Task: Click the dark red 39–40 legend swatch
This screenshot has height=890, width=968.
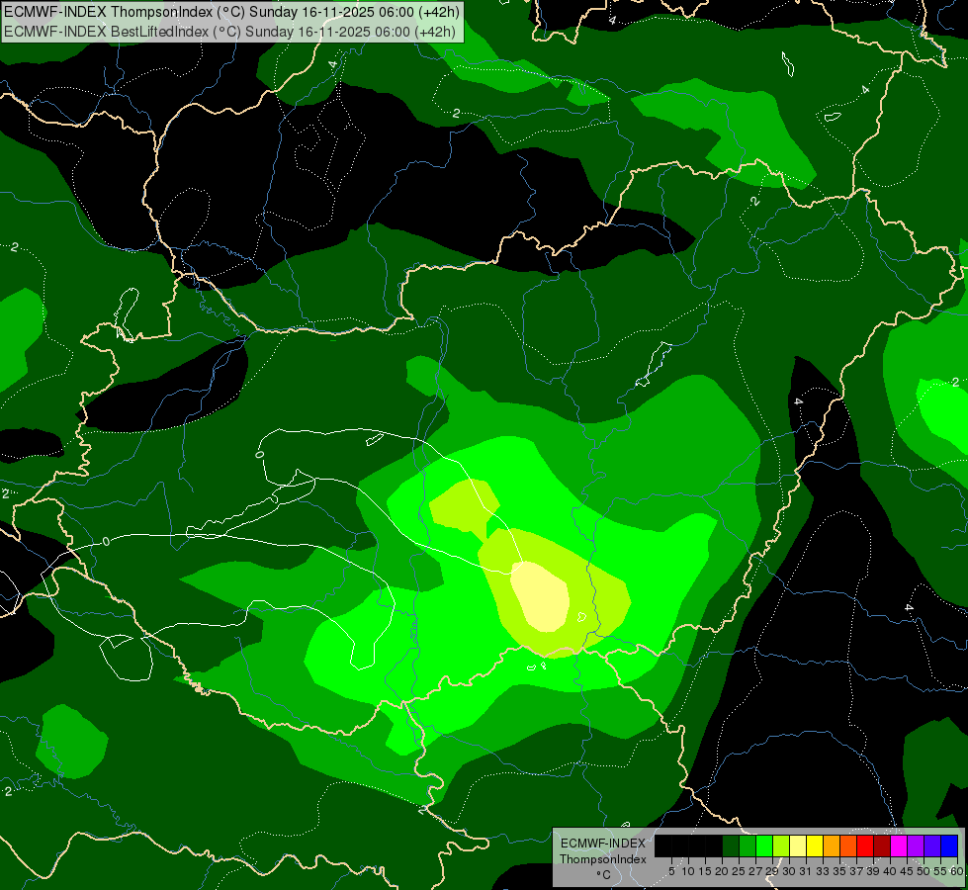Action: click(882, 845)
